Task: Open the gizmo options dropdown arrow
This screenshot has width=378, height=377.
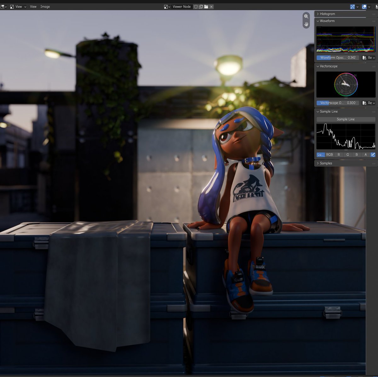Action: point(358,7)
